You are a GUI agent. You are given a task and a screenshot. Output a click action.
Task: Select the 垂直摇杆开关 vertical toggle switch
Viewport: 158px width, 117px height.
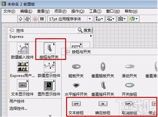[103, 85]
